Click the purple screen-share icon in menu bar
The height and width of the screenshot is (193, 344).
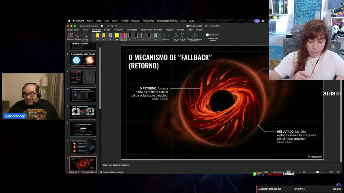pos(257,21)
